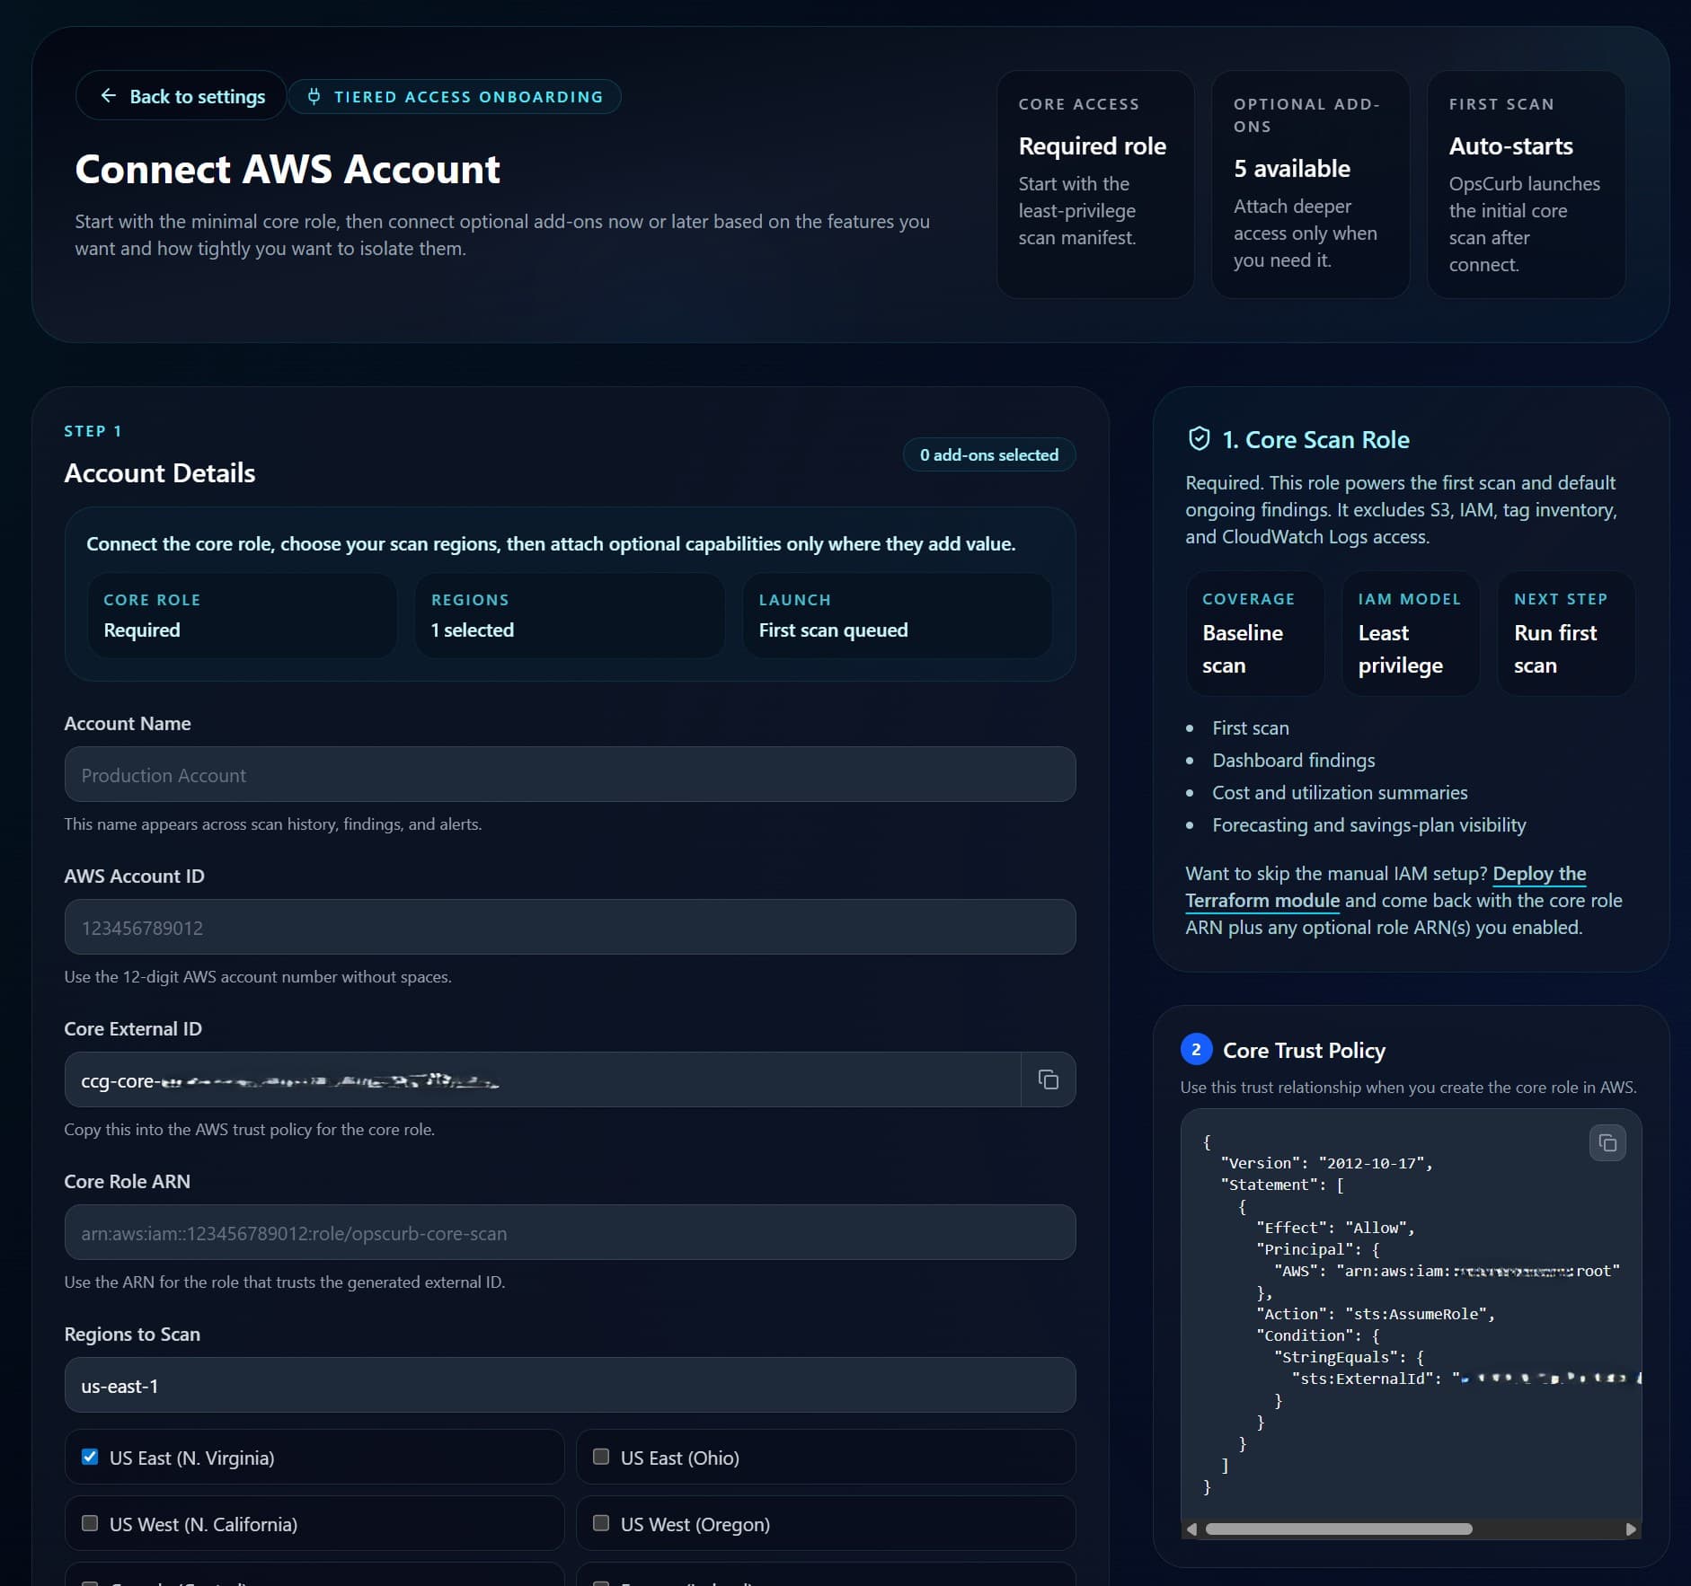Image resolution: width=1691 pixels, height=1586 pixels.
Task: Click the left arrow of the policy scrollbar
Action: click(x=1192, y=1529)
